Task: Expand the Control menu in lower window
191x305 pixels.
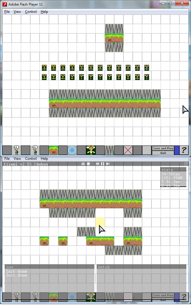Action: pyautogui.click(x=31, y=159)
